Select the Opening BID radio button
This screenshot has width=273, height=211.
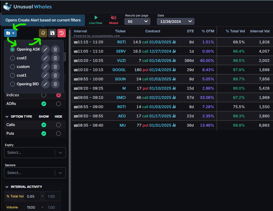pos(12,84)
